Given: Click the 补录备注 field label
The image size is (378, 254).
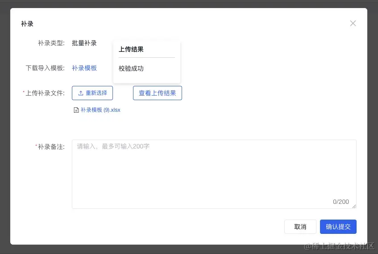Looking at the screenshot, I should coord(51,147).
